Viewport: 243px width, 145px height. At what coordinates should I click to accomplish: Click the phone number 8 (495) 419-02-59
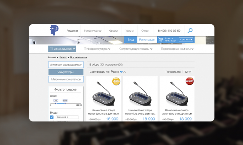pos(169,31)
